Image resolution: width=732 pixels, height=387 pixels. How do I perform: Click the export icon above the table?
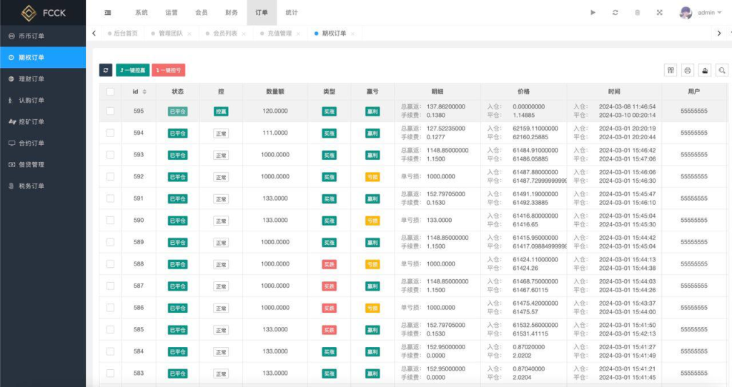pyautogui.click(x=705, y=71)
